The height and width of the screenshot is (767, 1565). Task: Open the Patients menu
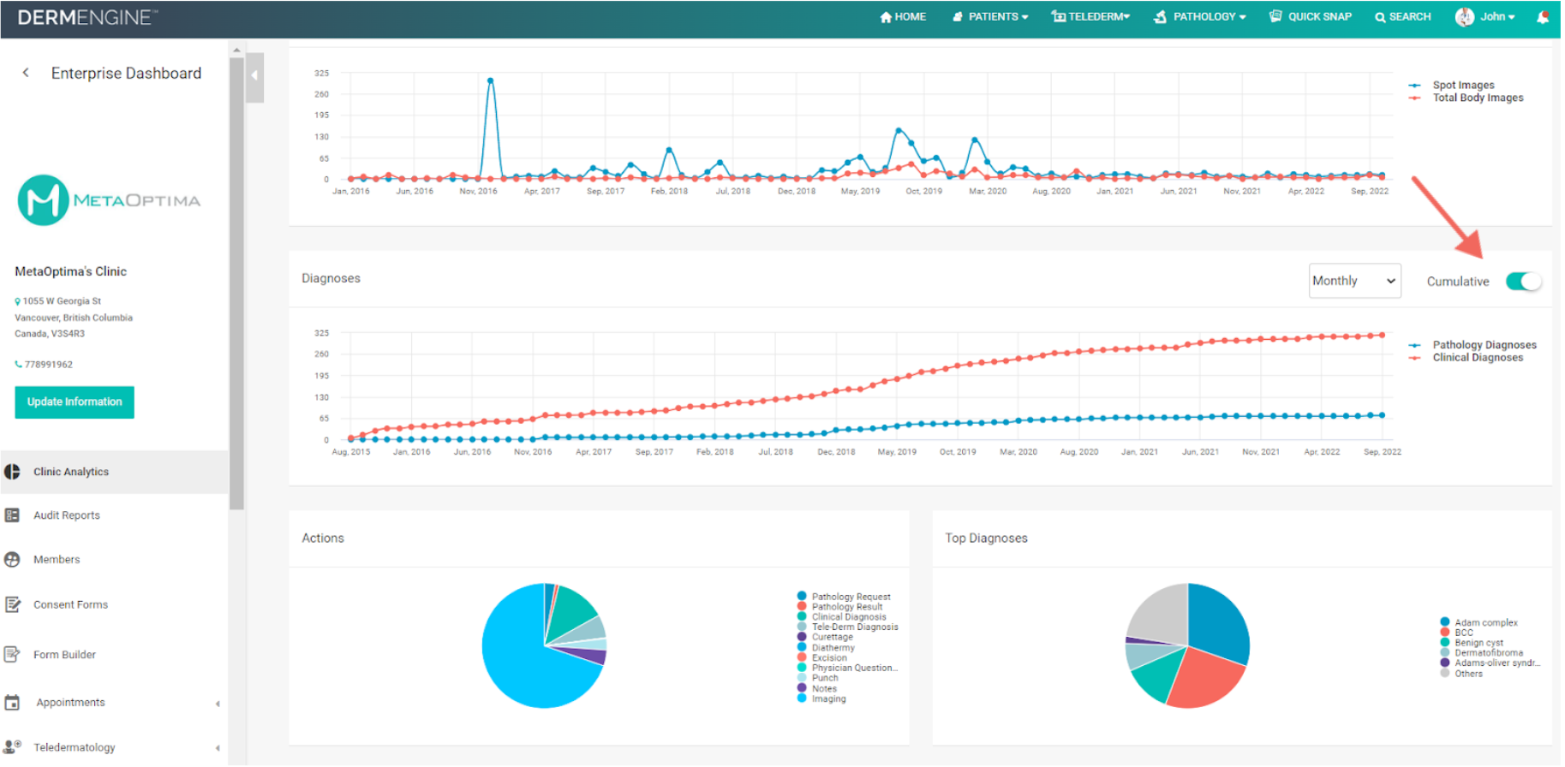[990, 17]
